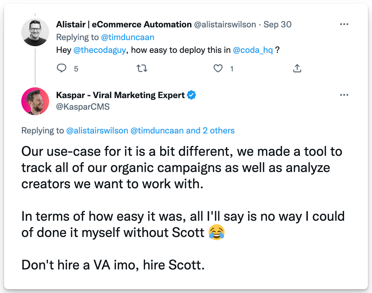Retweet Alistair's reply
This screenshot has width=372, height=293.
(x=142, y=69)
